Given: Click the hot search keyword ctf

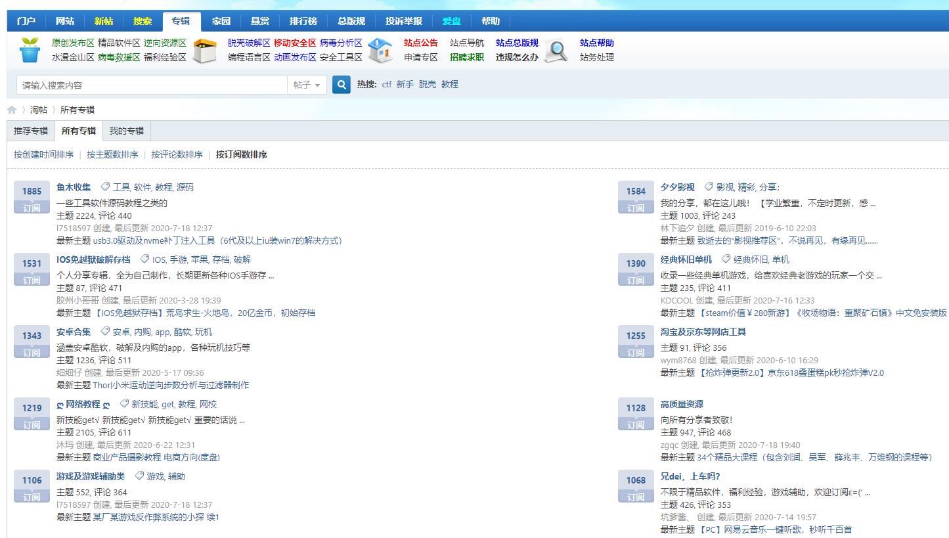Looking at the screenshot, I should 386,85.
